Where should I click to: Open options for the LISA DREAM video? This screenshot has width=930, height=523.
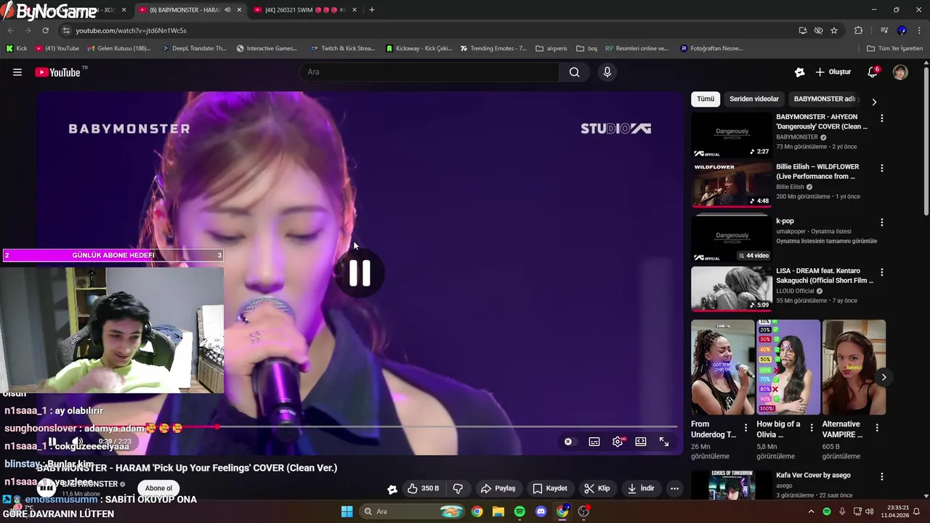[x=882, y=272]
